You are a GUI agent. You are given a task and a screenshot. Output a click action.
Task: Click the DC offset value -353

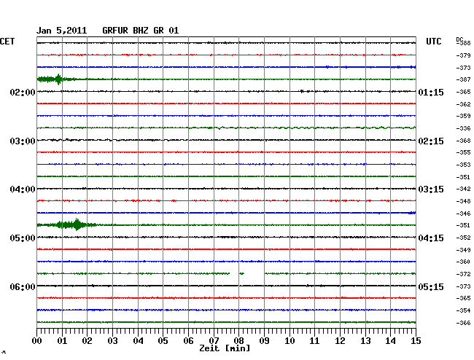click(463, 165)
